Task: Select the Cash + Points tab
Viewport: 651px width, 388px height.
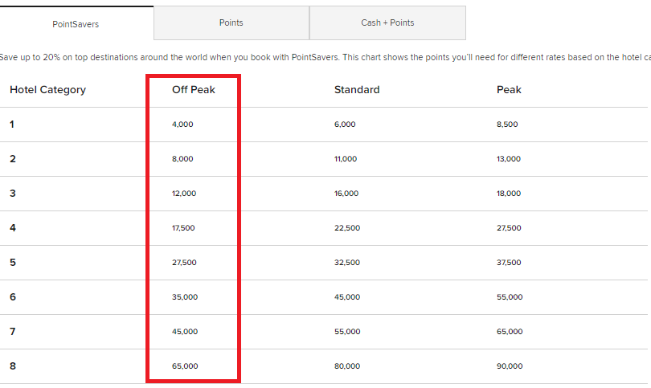Action: [x=387, y=22]
